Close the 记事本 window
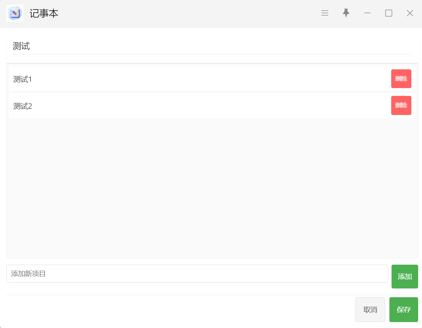This screenshot has width=422, height=328. click(x=410, y=13)
